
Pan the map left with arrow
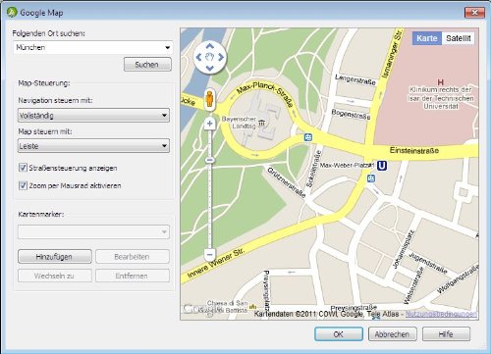[x=198, y=57]
